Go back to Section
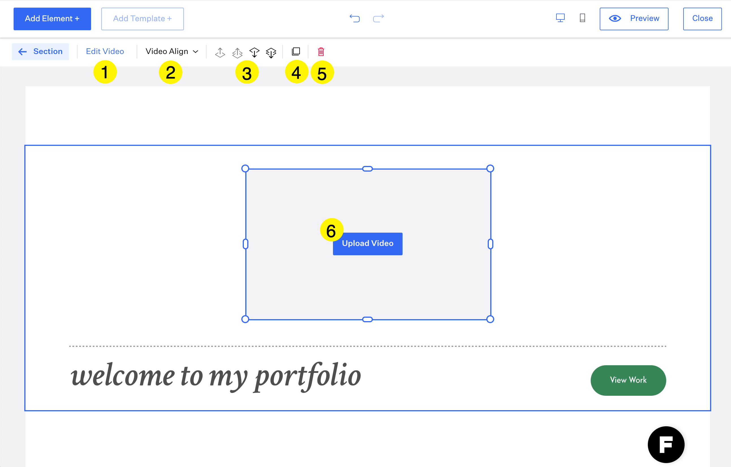731x467 pixels. tap(41, 51)
